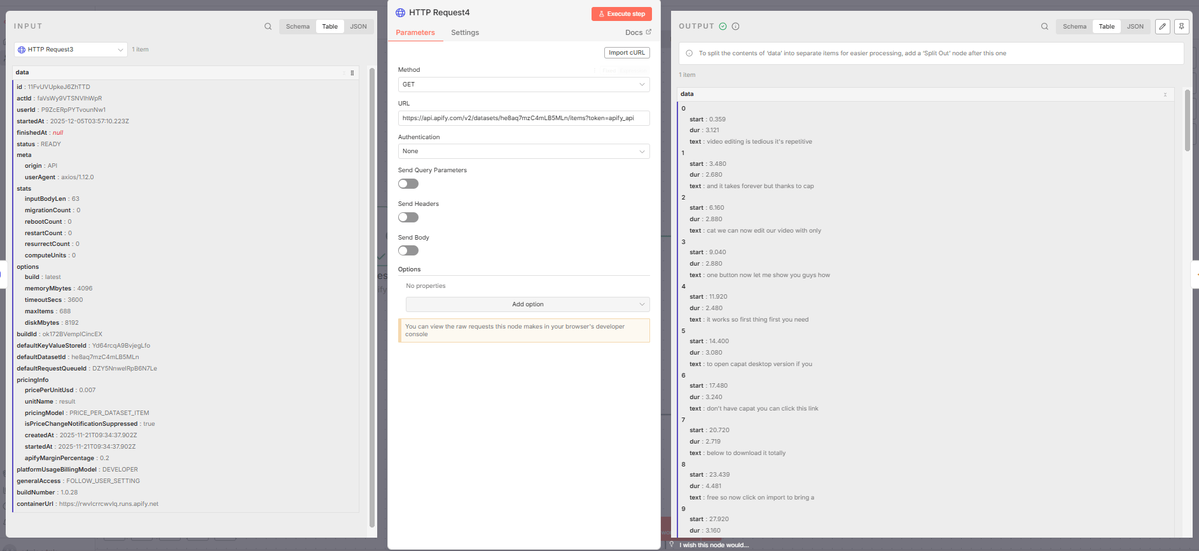
Task: Click the 'I wish this node would...' link
Action: click(714, 545)
